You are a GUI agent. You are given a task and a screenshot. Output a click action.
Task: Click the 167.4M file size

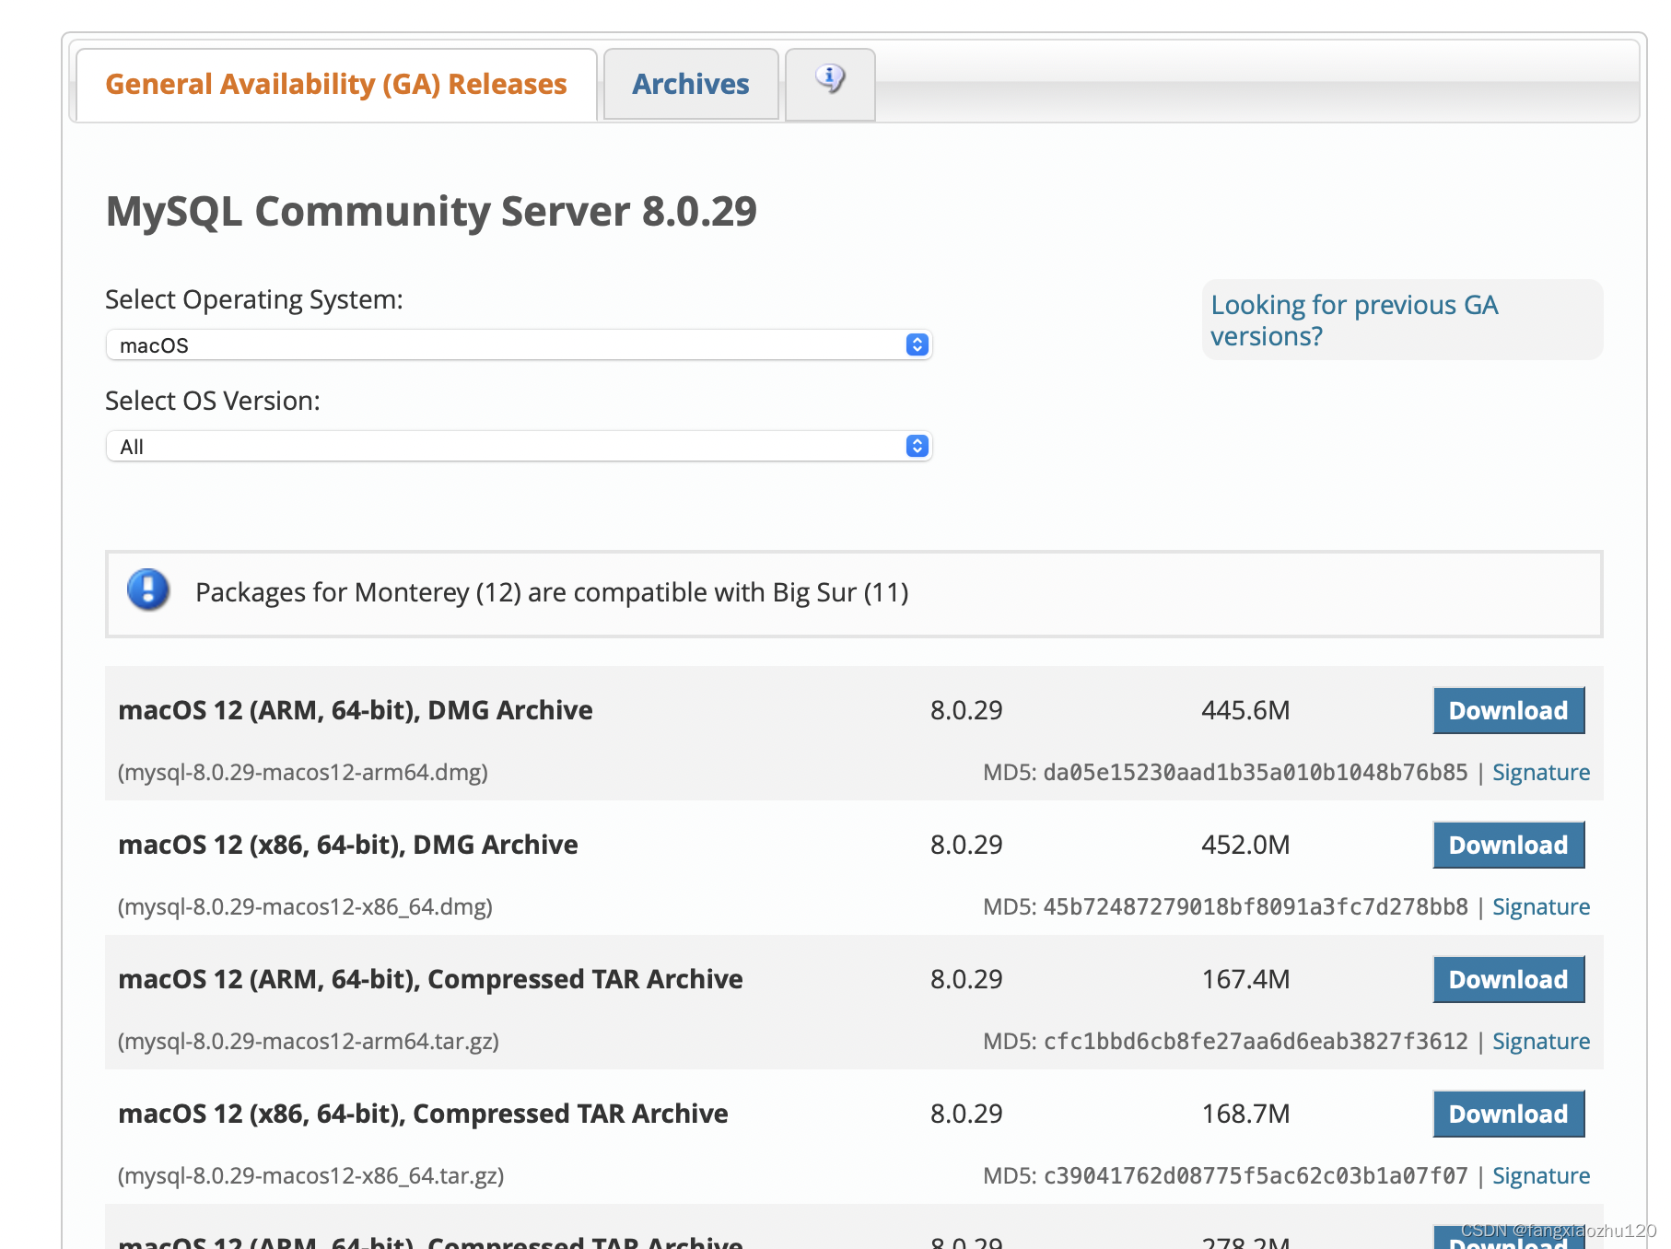point(1245,979)
